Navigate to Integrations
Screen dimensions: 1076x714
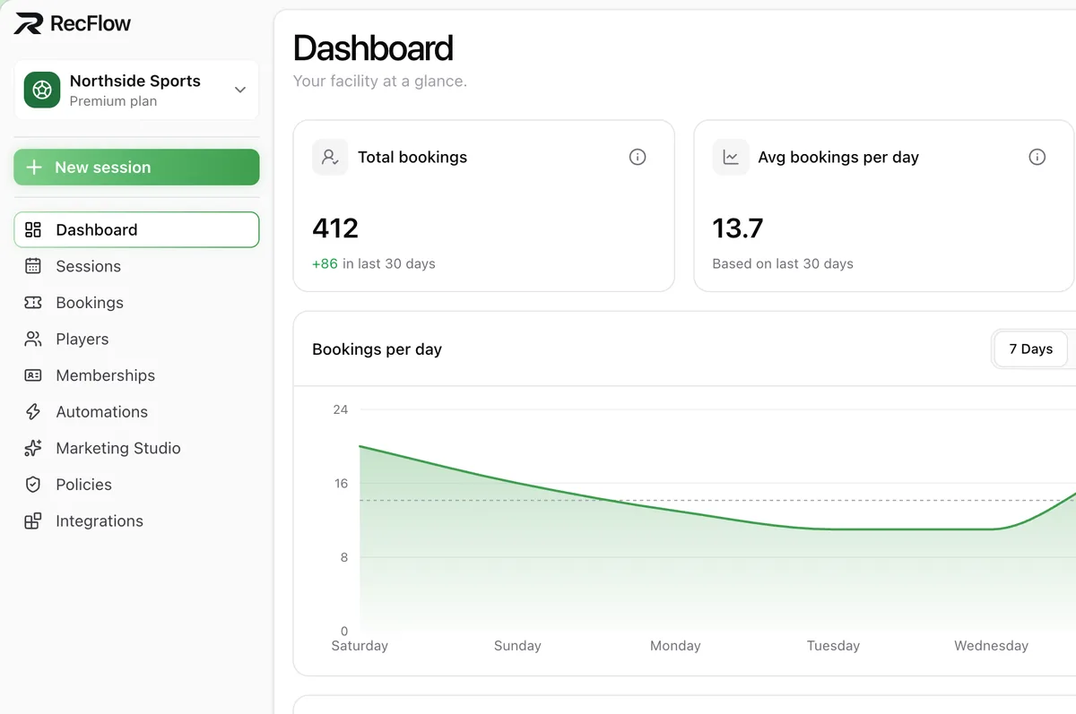pos(136,521)
